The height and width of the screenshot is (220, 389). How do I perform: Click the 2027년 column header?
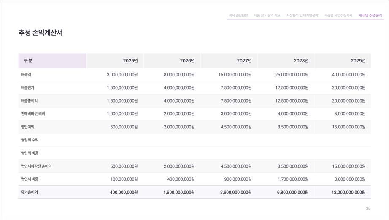[x=229, y=60]
